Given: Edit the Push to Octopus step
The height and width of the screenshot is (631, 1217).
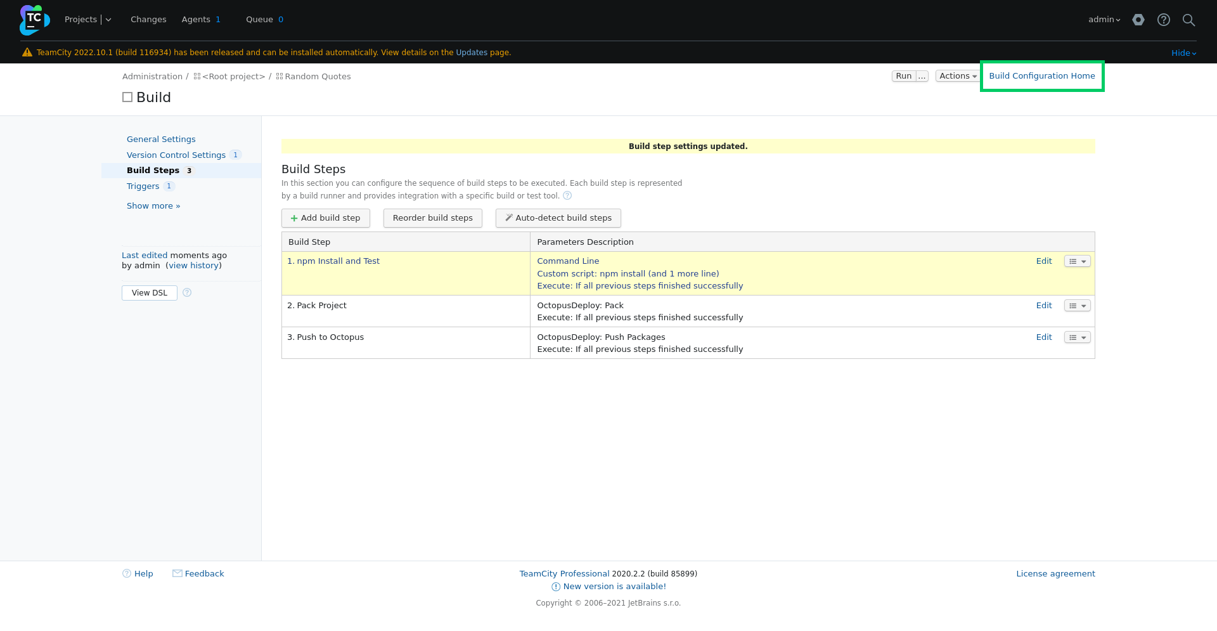Looking at the screenshot, I should pyautogui.click(x=1044, y=337).
